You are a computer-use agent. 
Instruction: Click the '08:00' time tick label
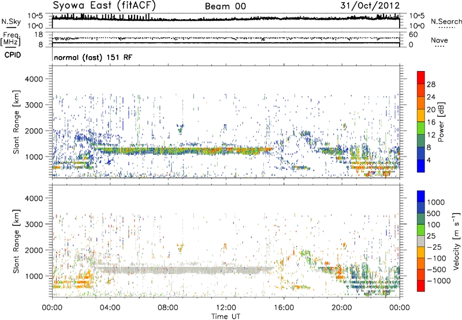pos(168,308)
